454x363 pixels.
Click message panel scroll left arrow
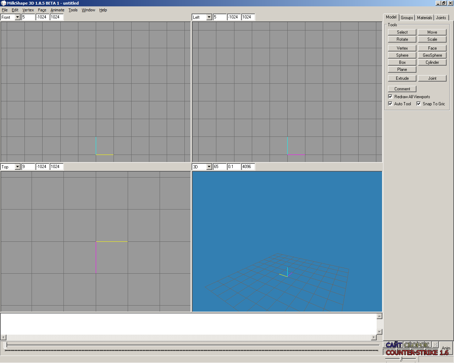[4, 337]
